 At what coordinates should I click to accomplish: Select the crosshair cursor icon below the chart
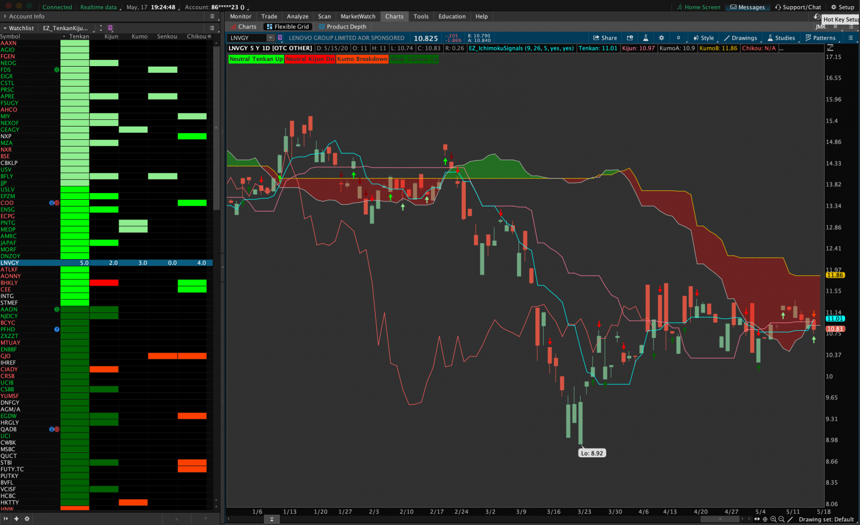(765, 519)
